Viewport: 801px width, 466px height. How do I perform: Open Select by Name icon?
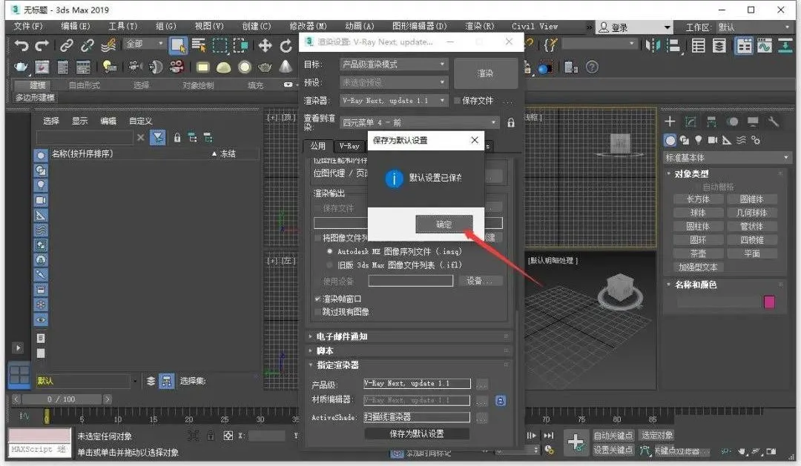pos(199,45)
